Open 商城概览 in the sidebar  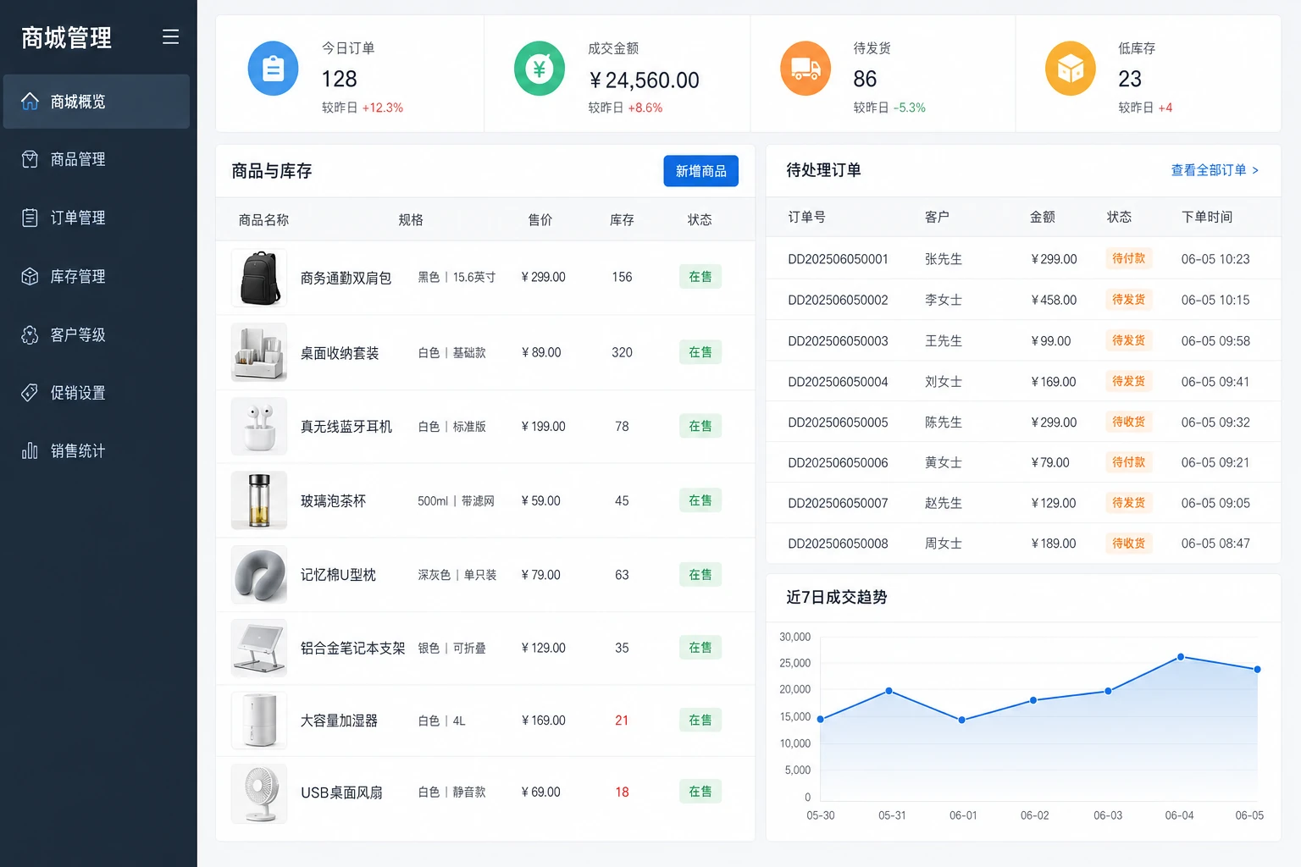click(x=97, y=102)
